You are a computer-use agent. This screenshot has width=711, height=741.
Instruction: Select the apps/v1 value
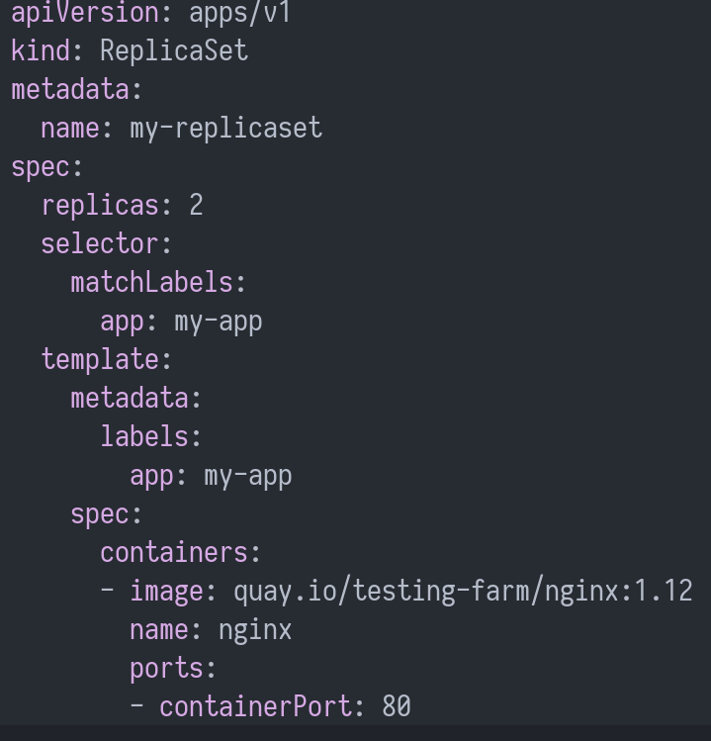[240, 12]
